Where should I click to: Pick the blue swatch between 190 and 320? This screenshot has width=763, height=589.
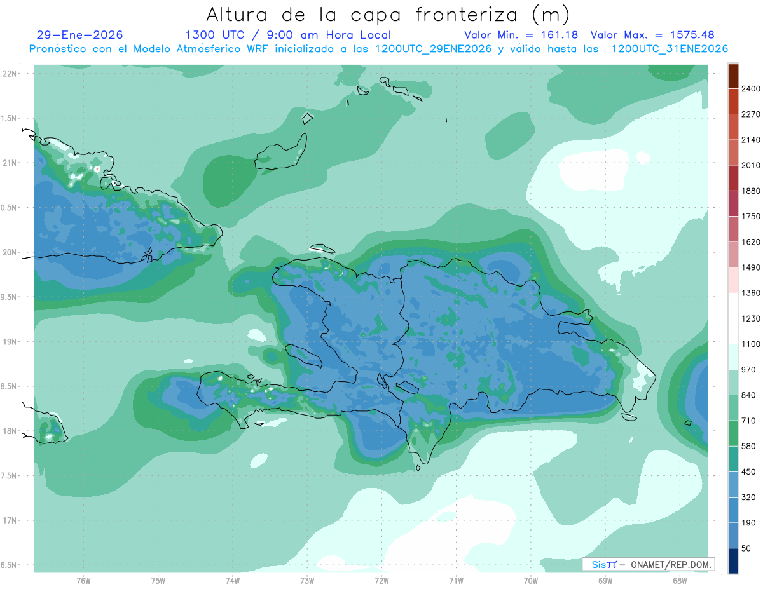click(x=733, y=510)
